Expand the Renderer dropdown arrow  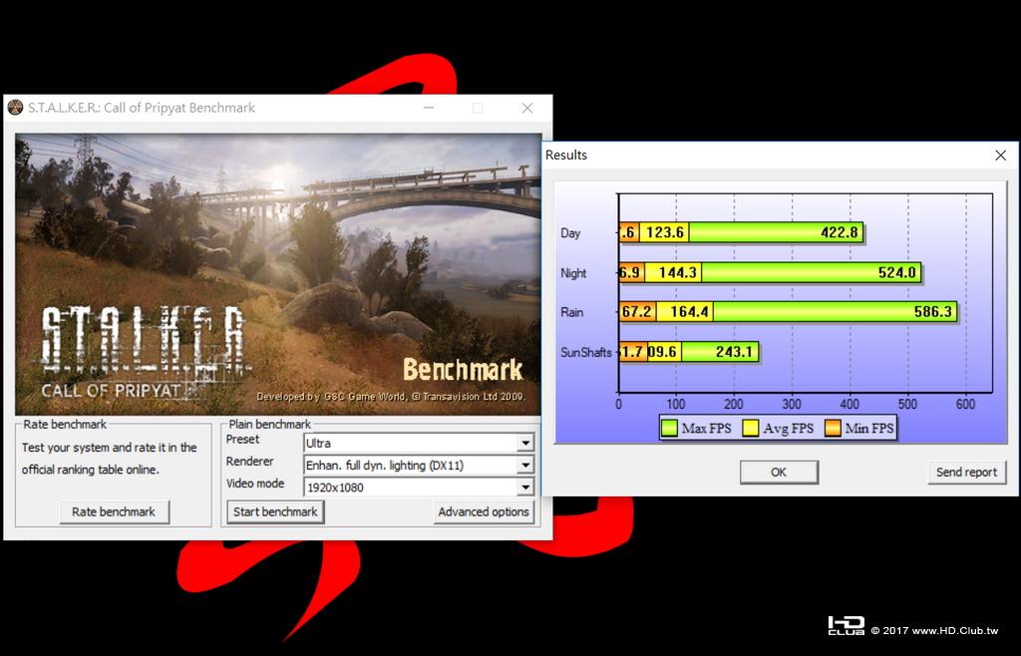tap(525, 466)
